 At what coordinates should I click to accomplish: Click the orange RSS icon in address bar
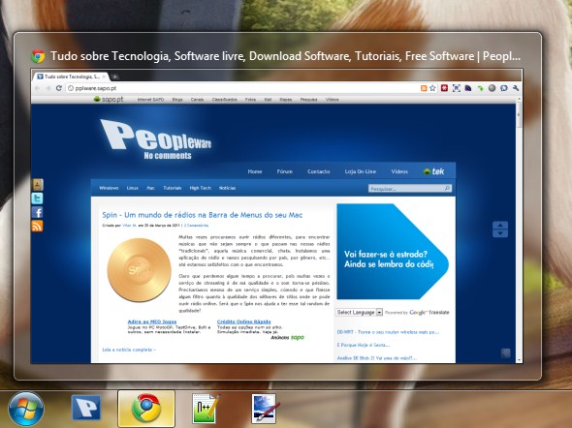pyautogui.click(x=424, y=88)
